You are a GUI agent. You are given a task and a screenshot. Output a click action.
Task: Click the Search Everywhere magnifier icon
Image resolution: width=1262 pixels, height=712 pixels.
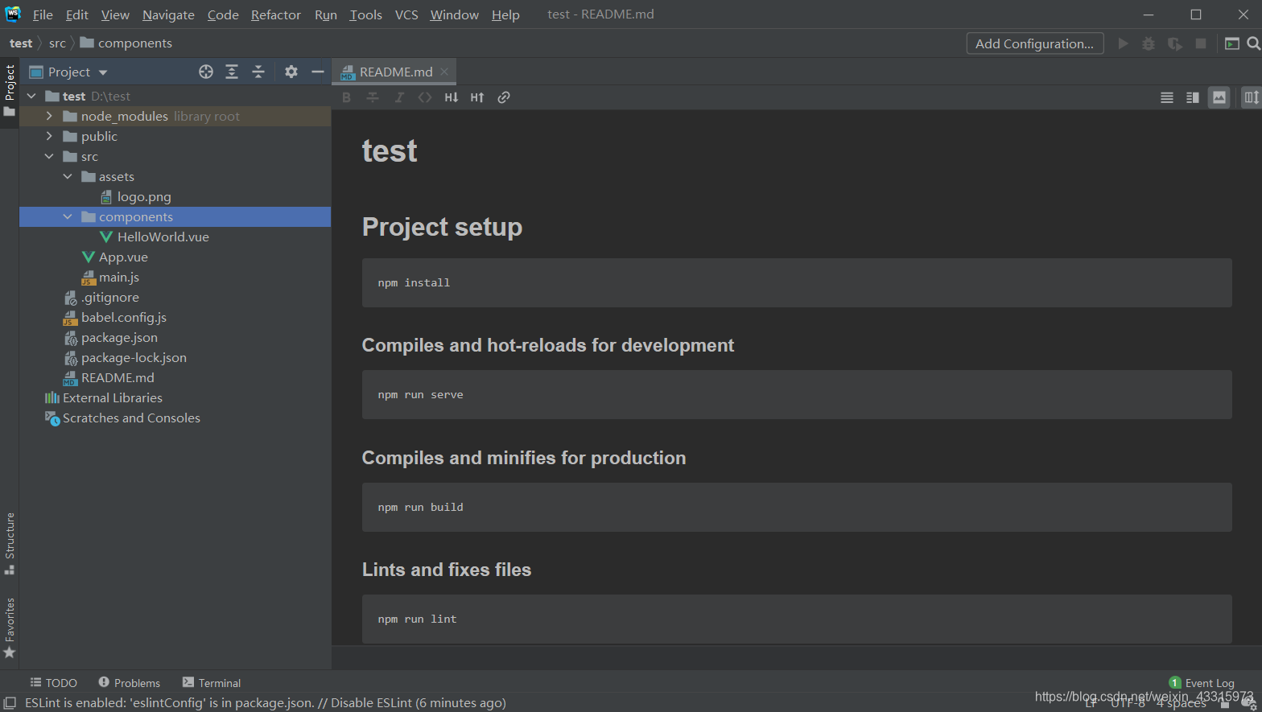(1253, 43)
